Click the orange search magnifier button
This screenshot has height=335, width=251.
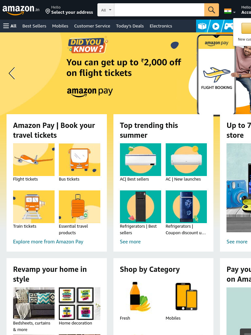click(211, 10)
